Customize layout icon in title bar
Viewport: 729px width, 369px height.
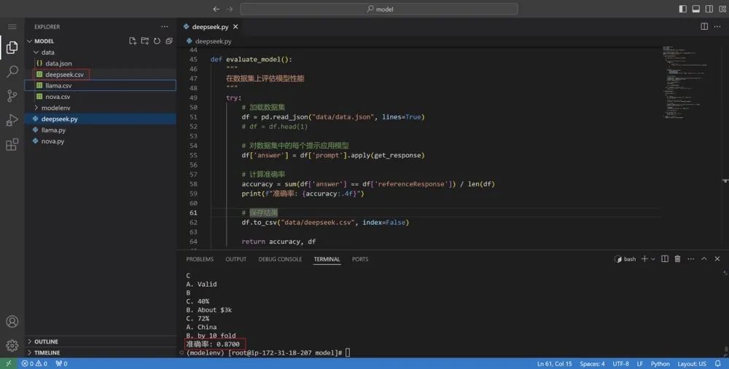(722, 9)
